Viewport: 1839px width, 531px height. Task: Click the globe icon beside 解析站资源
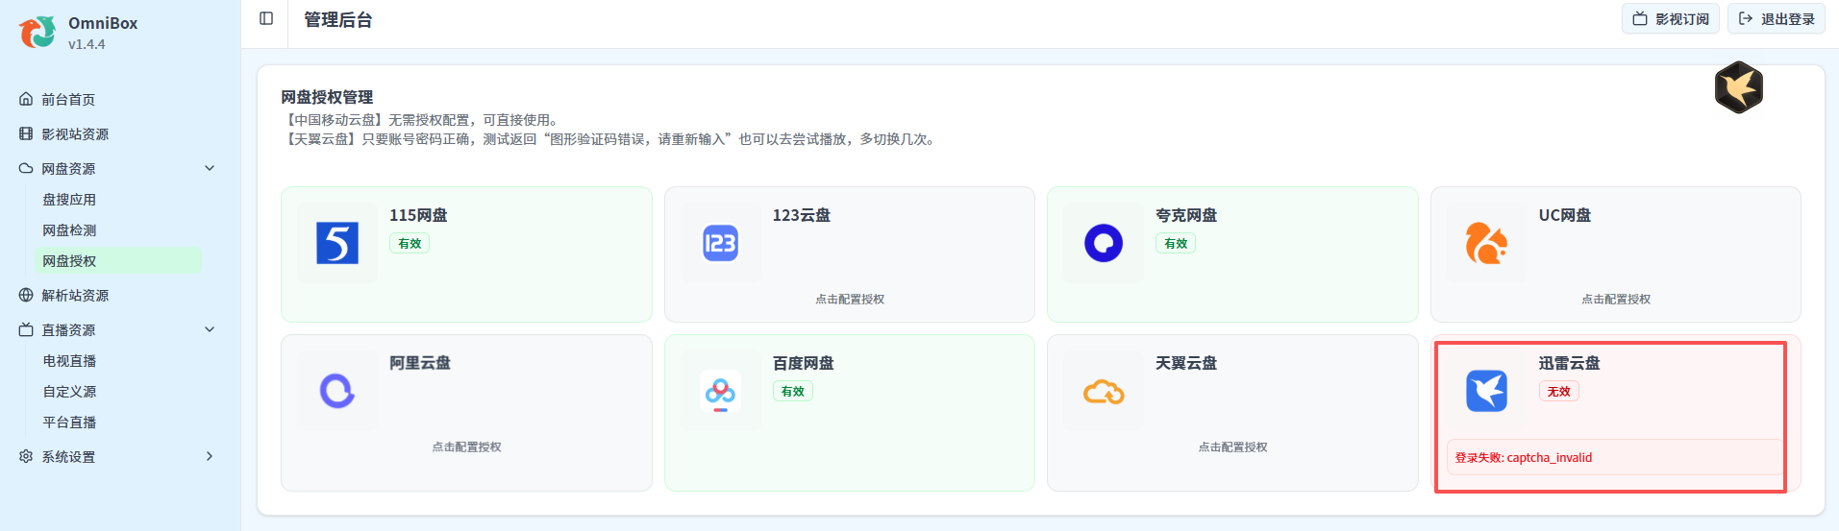[26, 295]
